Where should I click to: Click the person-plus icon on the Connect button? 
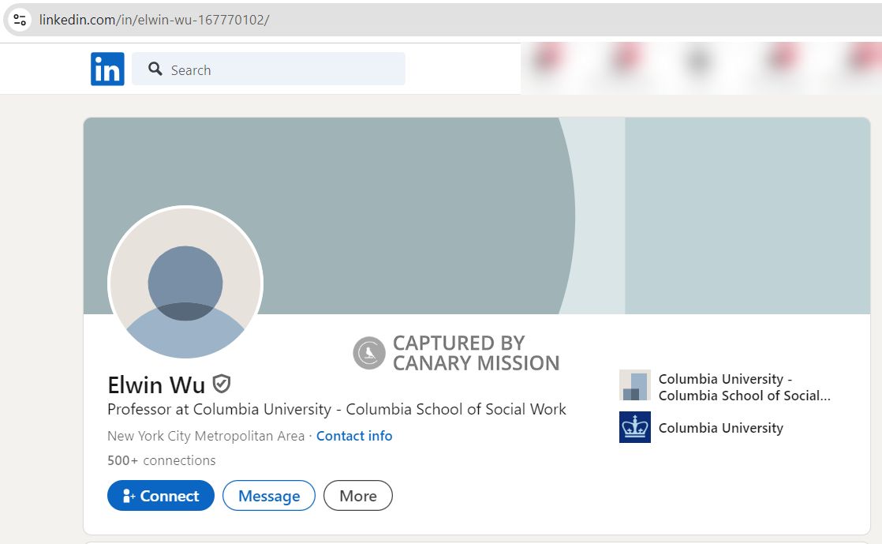click(129, 496)
